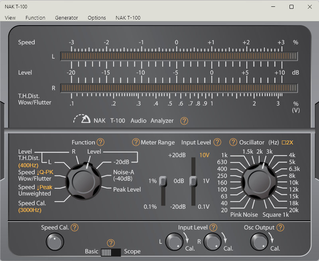Screen dimensions: 319x261
Task: Select oscillator frequency 15k
Action: 294,196
